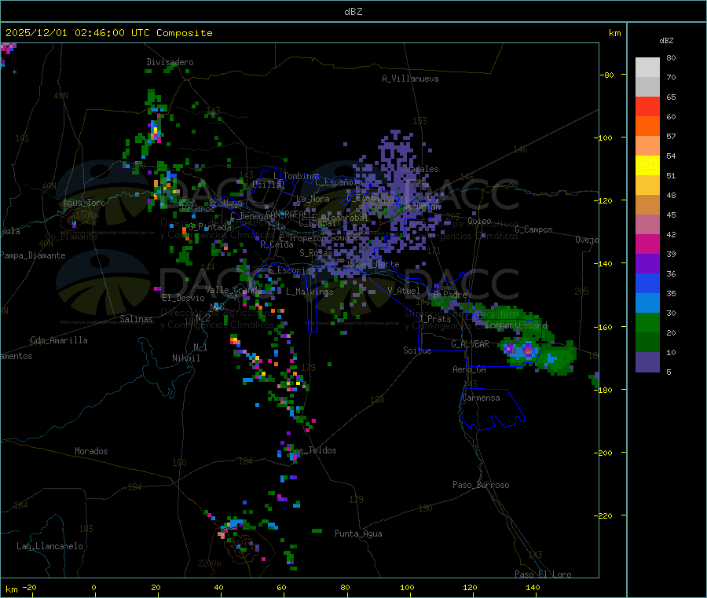Viewport: 707px width, 598px height.
Task: Click the Divisadero map label
Action: [170, 62]
